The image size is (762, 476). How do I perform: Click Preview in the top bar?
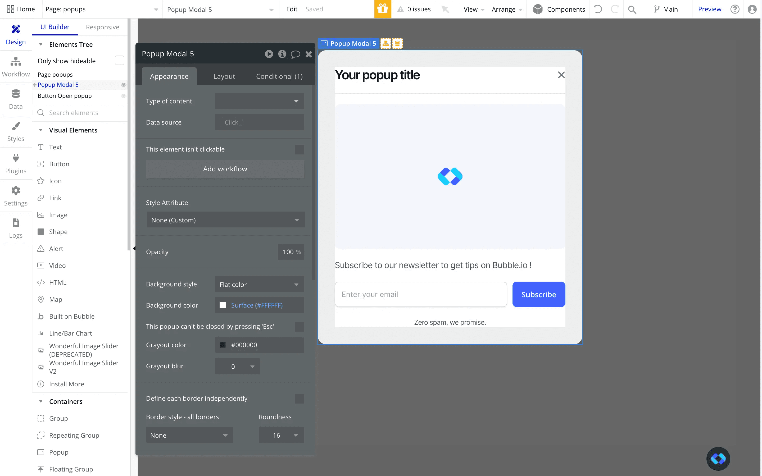[709, 9]
